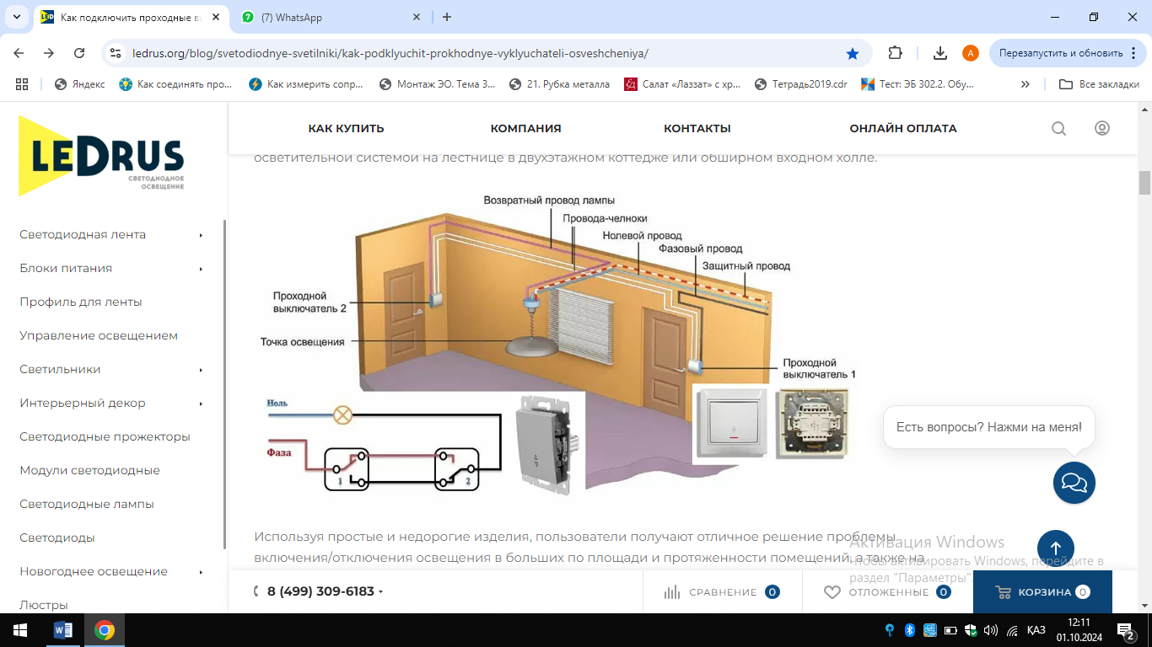1152x647 pixels.
Task: Expand the Новогоднее освещение submenu arrow
Action: click(x=202, y=572)
